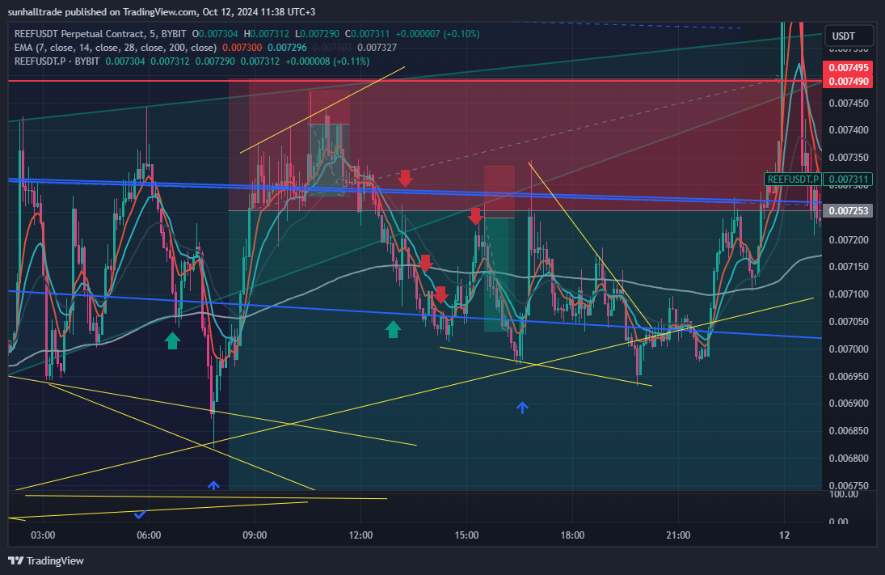Click the 0.007100 price axis tick
Viewport: 885px width, 575px height.
coord(849,294)
